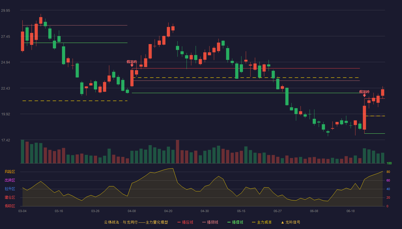Image resolution: width=402 pixels, height=229 pixels.
Task: Click the 05-27 date label
Action: click(278, 211)
